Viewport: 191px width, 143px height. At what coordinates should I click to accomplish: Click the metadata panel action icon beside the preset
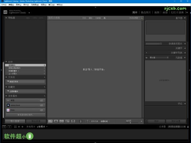[x=146, y=58]
